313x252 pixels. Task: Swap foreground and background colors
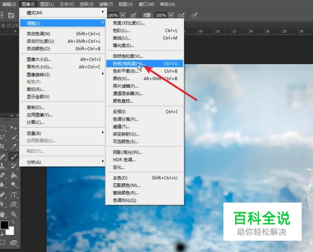[13, 222]
